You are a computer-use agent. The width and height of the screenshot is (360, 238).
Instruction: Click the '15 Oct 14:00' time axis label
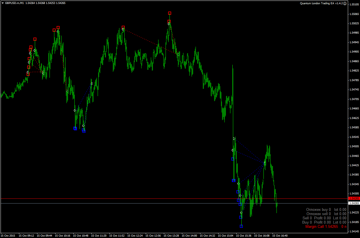pos(189,235)
